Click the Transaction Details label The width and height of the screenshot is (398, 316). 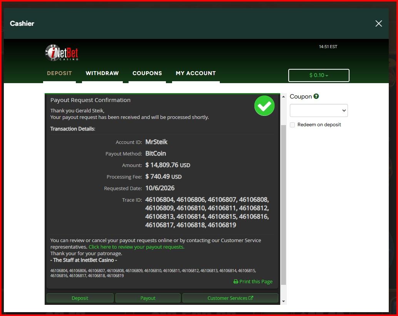coord(73,129)
